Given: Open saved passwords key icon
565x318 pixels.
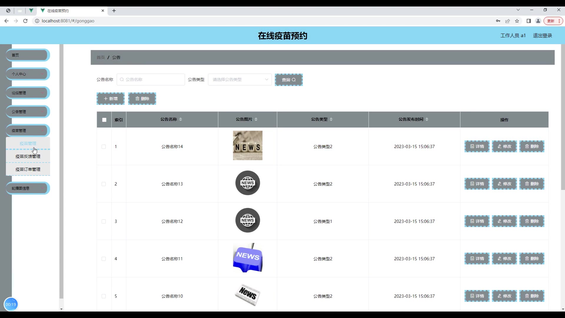Looking at the screenshot, I should [x=498, y=21].
